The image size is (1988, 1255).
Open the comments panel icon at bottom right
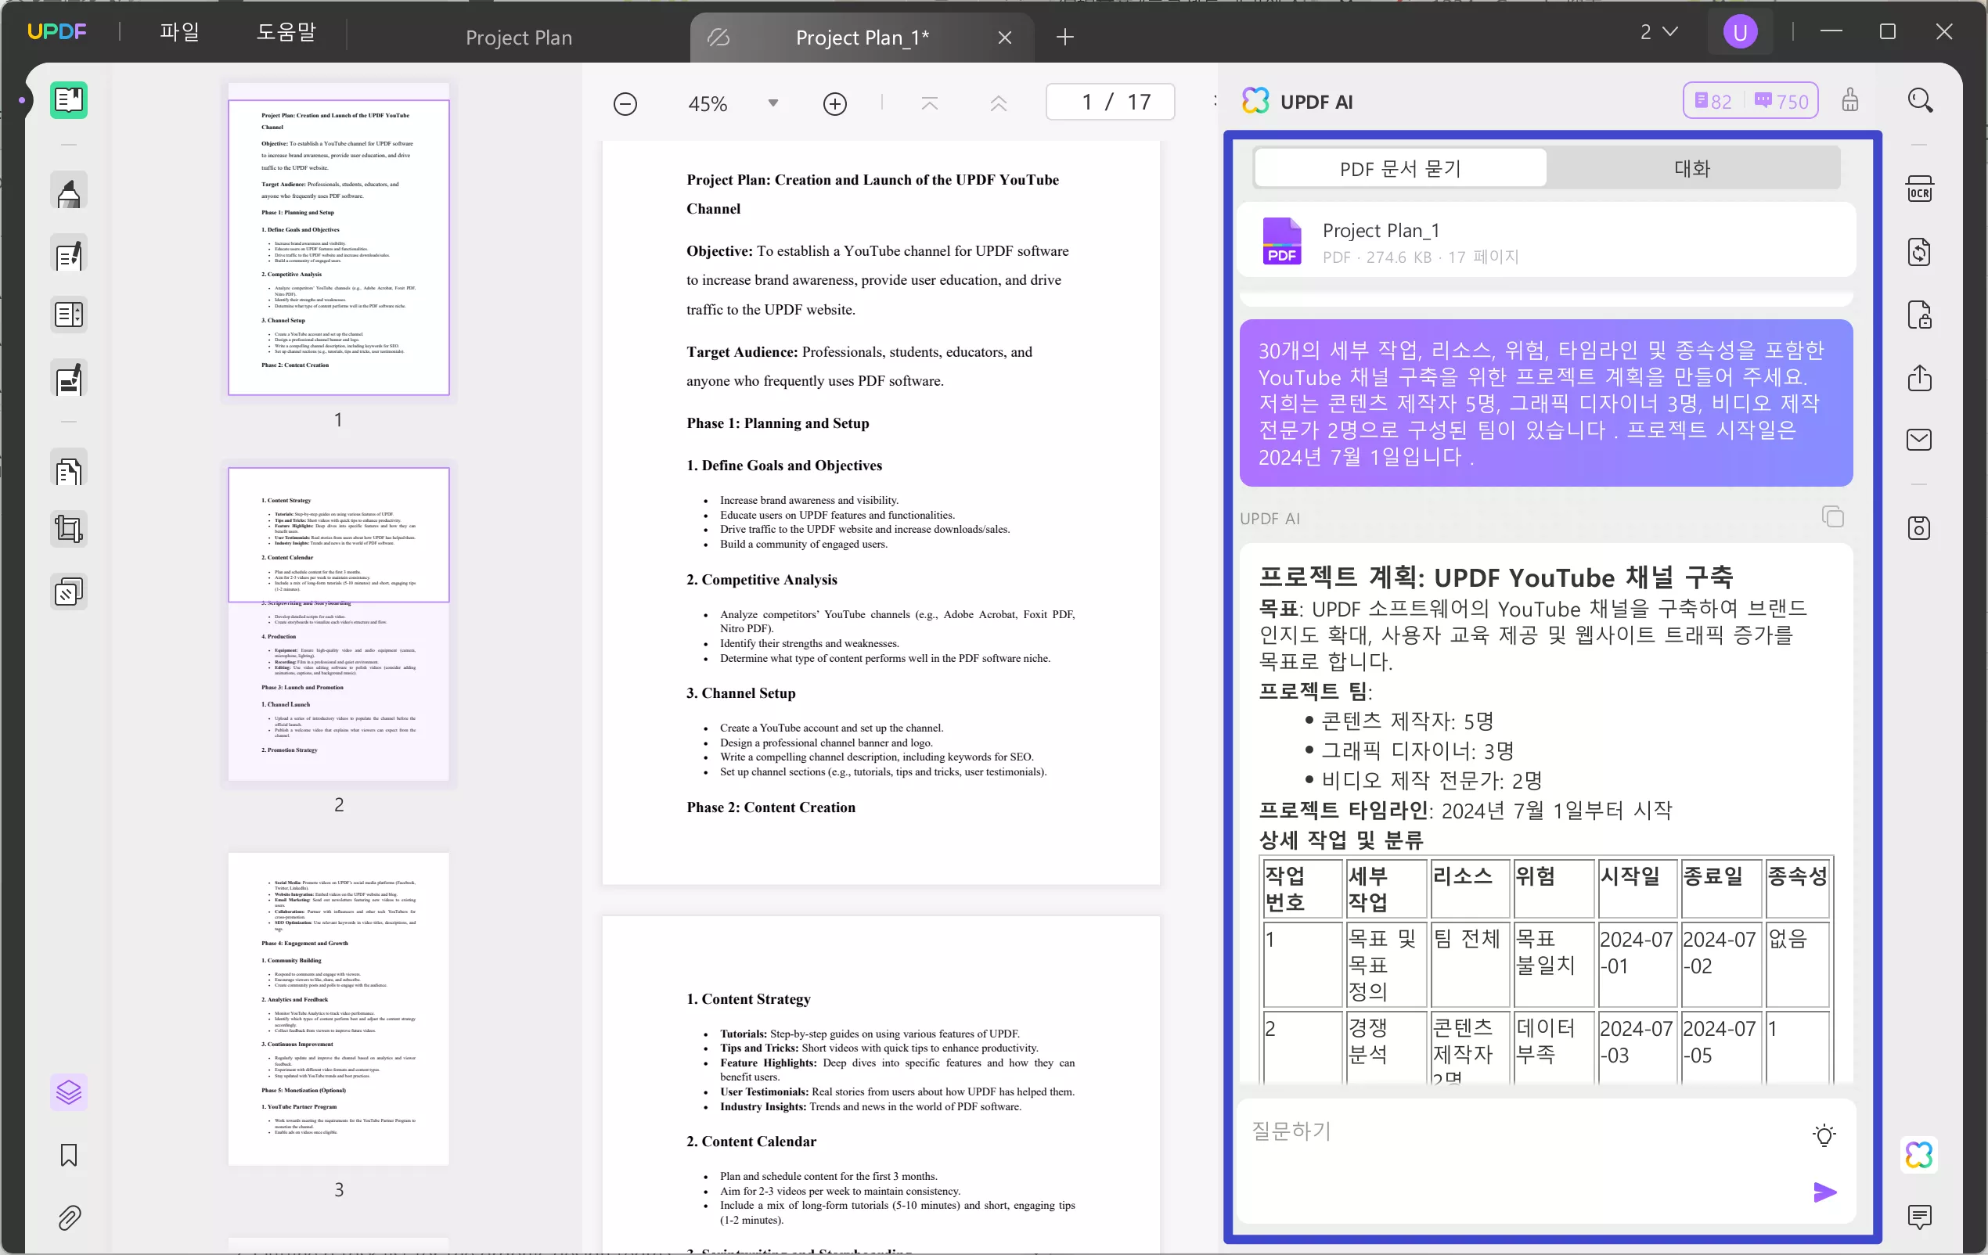1919,1216
